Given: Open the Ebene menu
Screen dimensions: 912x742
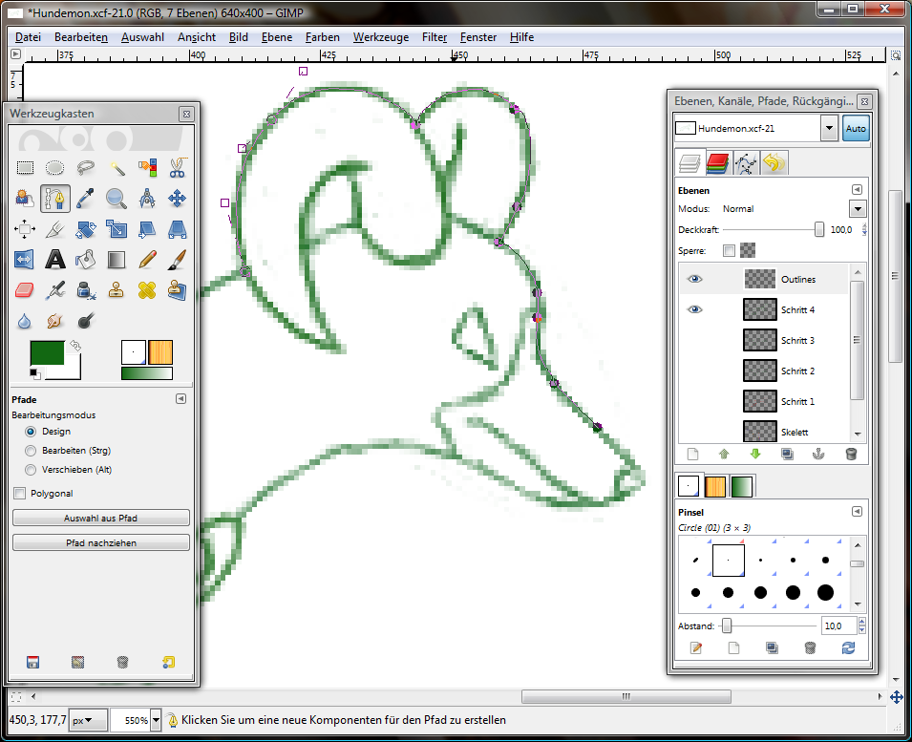Looking at the screenshot, I should pyautogui.click(x=277, y=37).
